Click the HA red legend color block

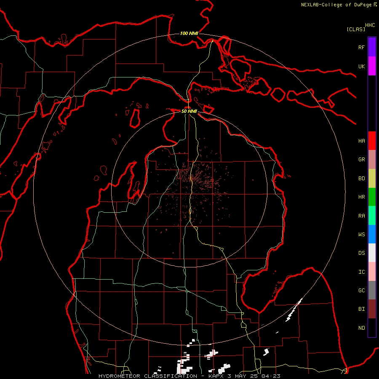(372, 141)
